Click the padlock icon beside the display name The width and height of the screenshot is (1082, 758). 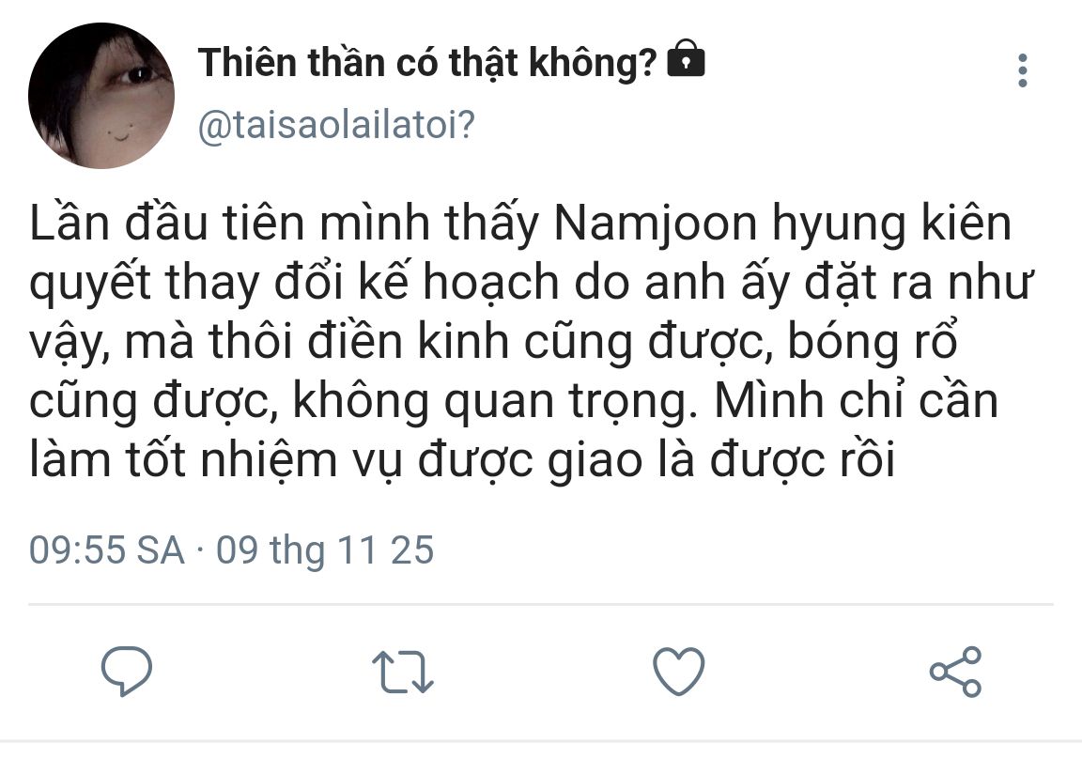tap(686, 62)
